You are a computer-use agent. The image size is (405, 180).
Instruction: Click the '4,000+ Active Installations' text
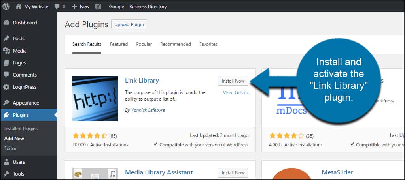[x=296, y=145]
